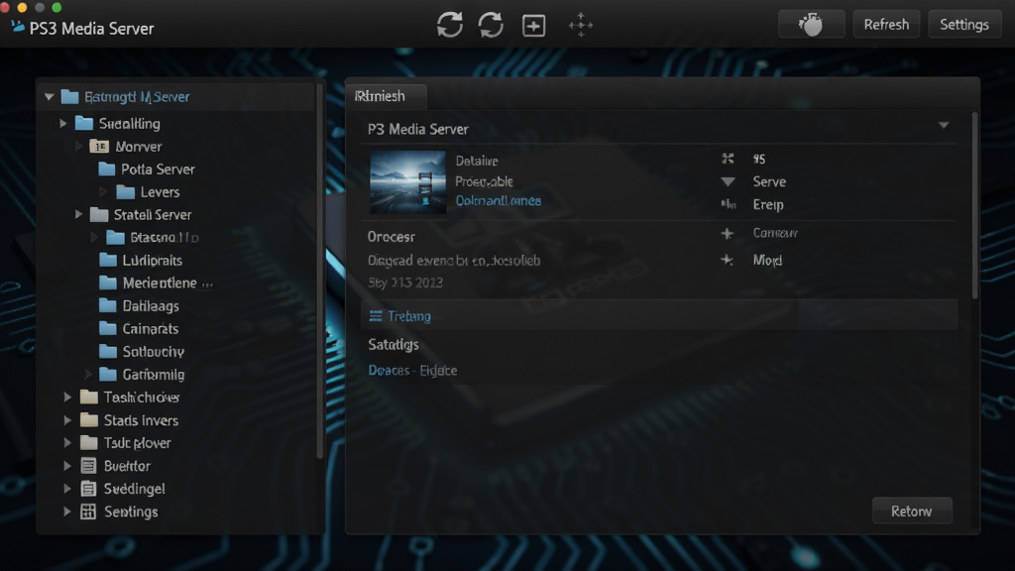The height and width of the screenshot is (571, 1015).
Task: Click the first circular refresh arrows icon
Action: click(x=449, y=25)
